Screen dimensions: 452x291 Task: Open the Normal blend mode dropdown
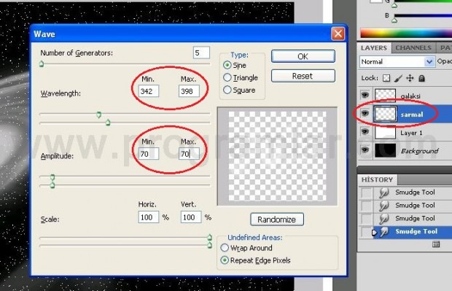click(x=397, y=62)
